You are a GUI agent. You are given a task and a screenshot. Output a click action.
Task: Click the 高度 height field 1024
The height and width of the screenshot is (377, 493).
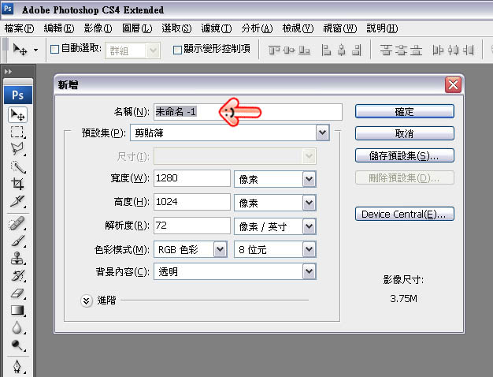point(192,202)
